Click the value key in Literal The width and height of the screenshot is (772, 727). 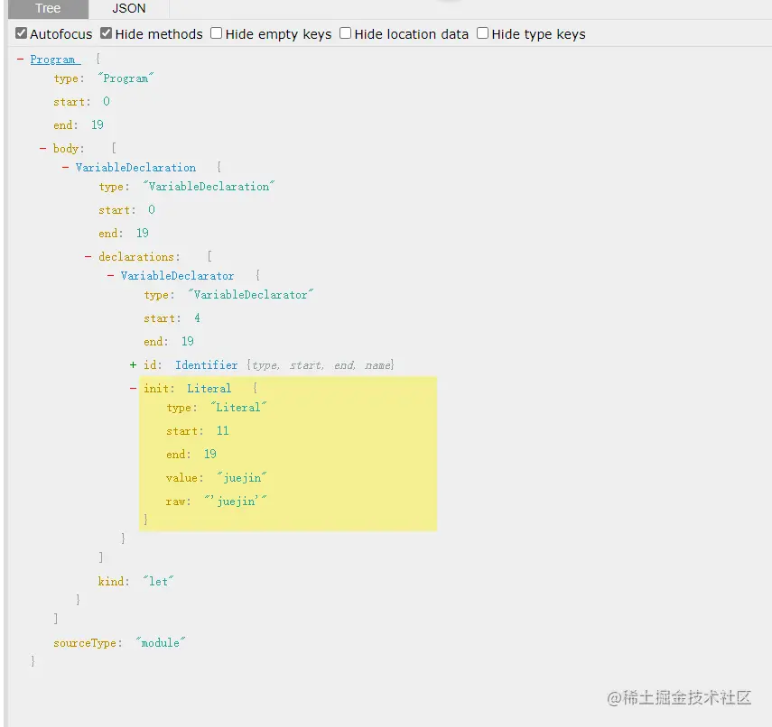click(x=184, y=478)
